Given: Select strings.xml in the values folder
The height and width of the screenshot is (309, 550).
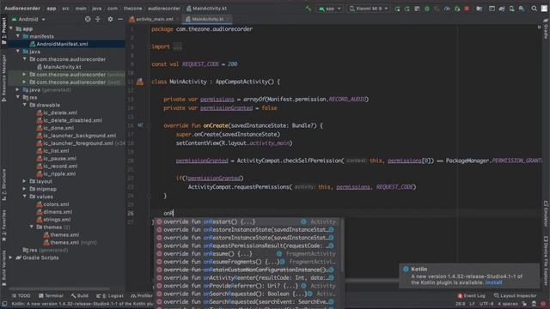Looking at the screenshot, I should (53, 220).
